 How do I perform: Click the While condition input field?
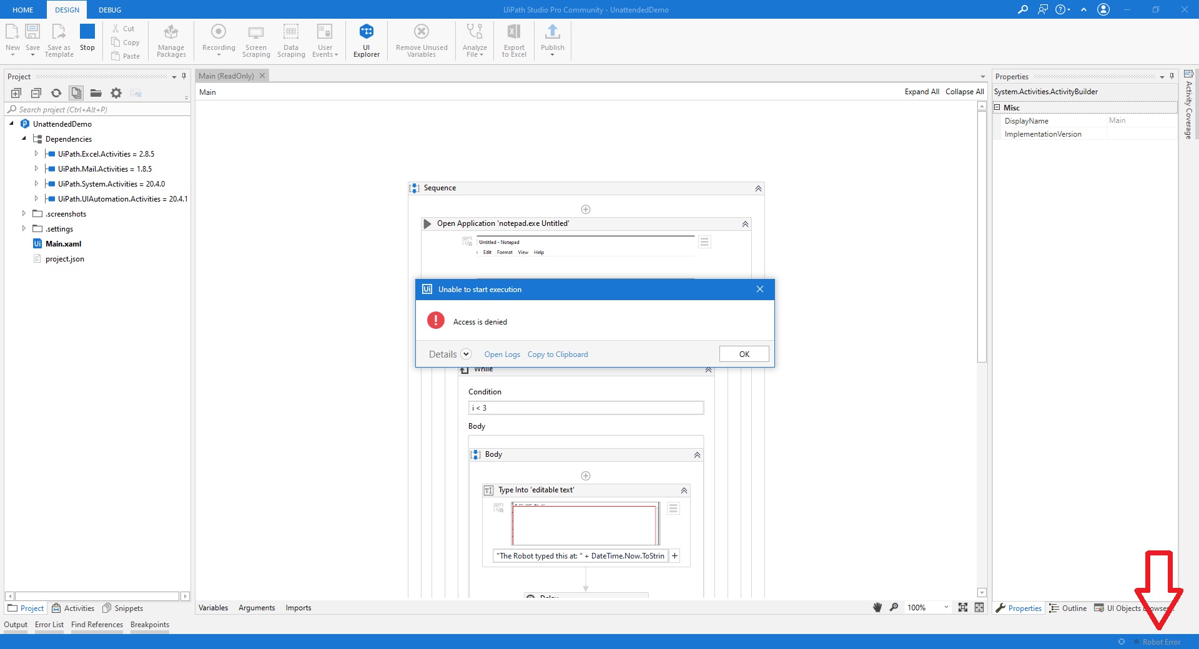[585, 408]
